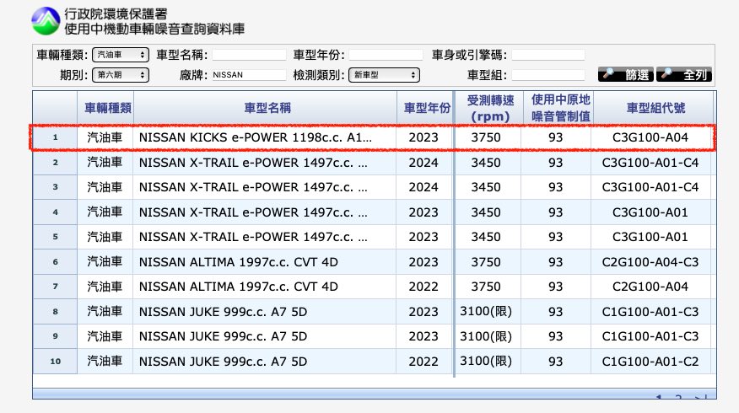The width and height of the screenshot is (739, 413).
Task: Click the 2022 year in row 10
Action: point(423,362)
